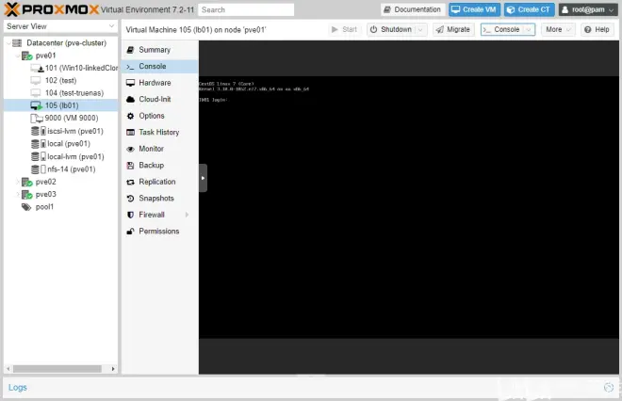622x401 pixels.
Task: Open the Replication tab
Action: pyautogui.click(x=160, y=182)
